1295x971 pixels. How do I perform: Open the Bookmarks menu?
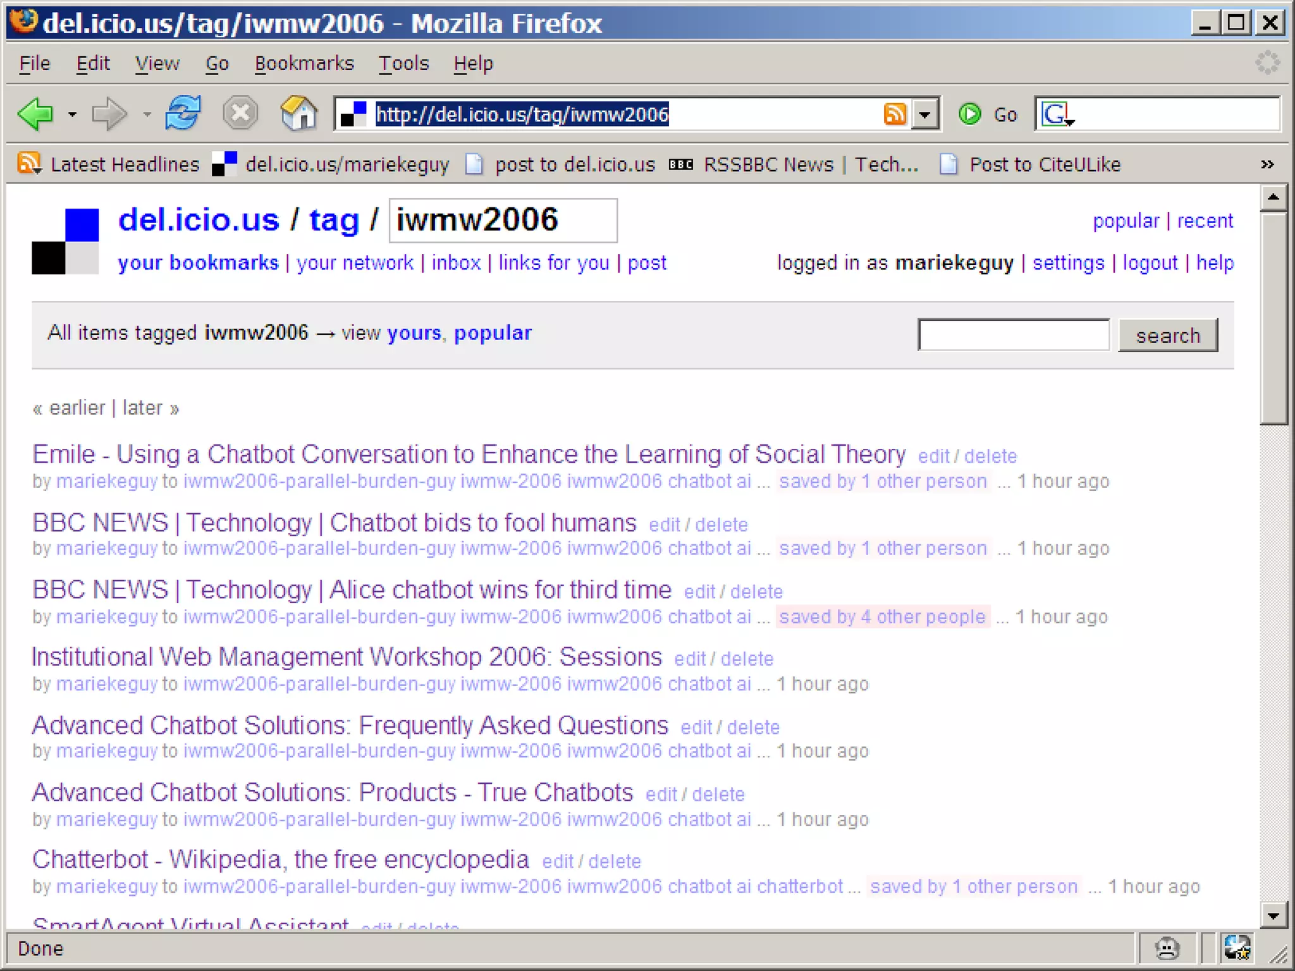click(304, 64)
